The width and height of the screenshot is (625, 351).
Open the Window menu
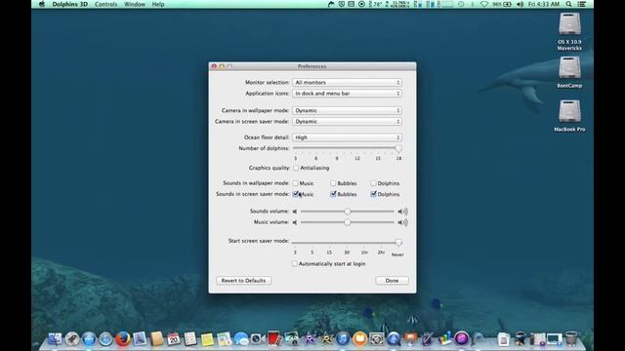pyautogui.click(x=135, y=4)
